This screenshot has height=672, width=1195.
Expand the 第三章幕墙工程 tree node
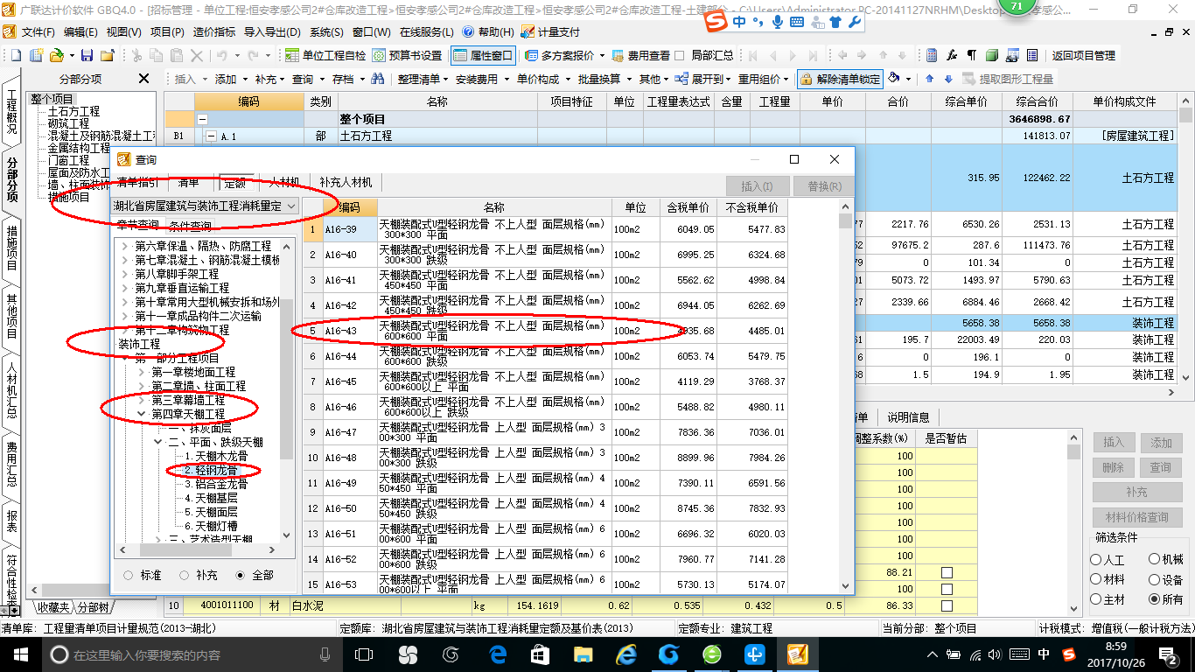(141, 400)
